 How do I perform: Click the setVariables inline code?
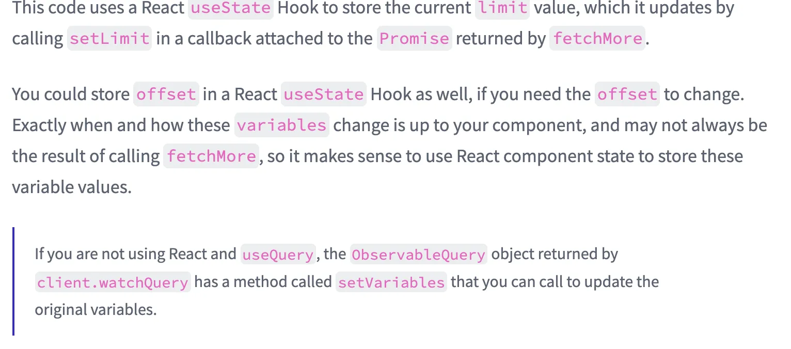pos(391,282)
